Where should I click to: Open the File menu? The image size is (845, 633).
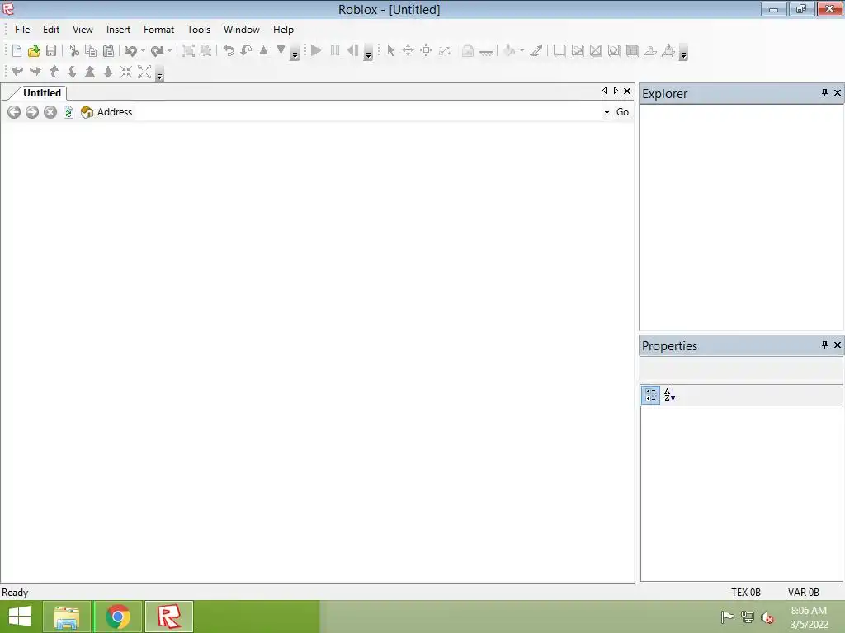22,30
